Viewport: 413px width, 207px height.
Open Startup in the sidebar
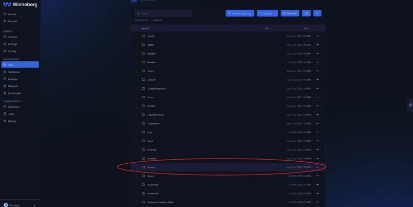coord(12,121)
